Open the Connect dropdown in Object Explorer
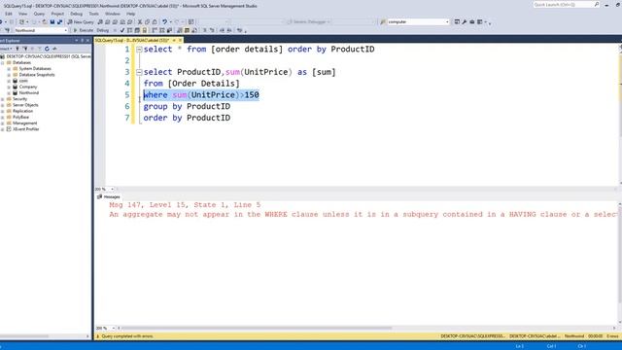Screen dimensions: 622x350 [x=6, y=49]
